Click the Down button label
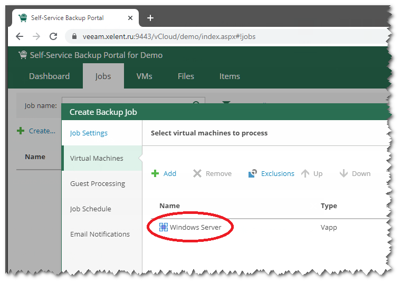 point(361,173)
